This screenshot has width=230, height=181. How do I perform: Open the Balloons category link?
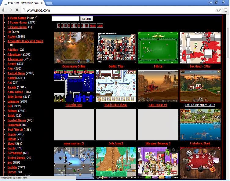coord(12,111)
